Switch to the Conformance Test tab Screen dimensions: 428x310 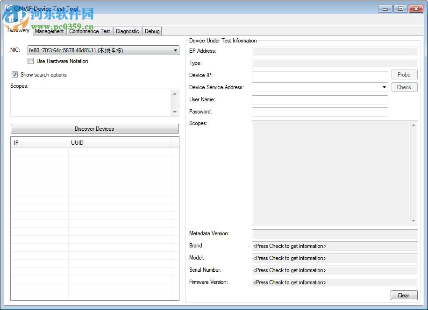tap(90, 31)
